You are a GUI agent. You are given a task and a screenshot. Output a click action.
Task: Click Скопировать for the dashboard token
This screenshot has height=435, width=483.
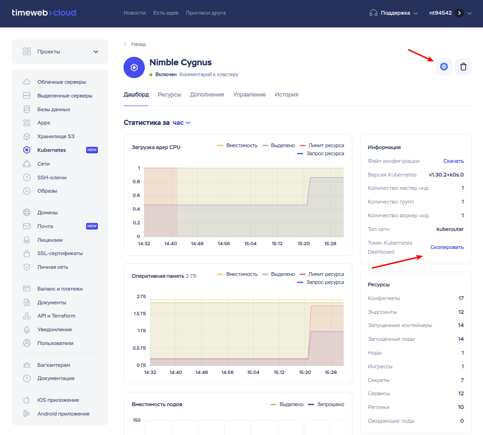pyautogui.click(x=447, y=247)
